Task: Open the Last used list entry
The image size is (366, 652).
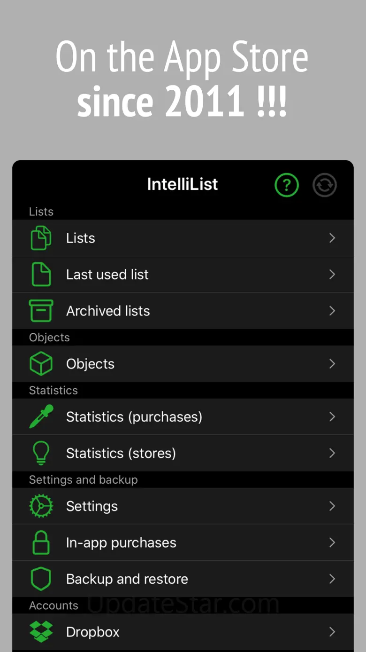Action: click(107, 275)
